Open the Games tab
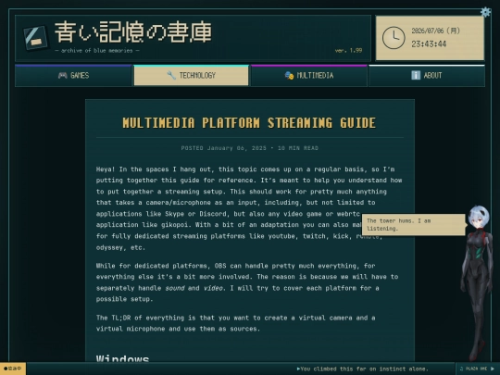This screenshot has height=375, width=500. coord(73,76)
